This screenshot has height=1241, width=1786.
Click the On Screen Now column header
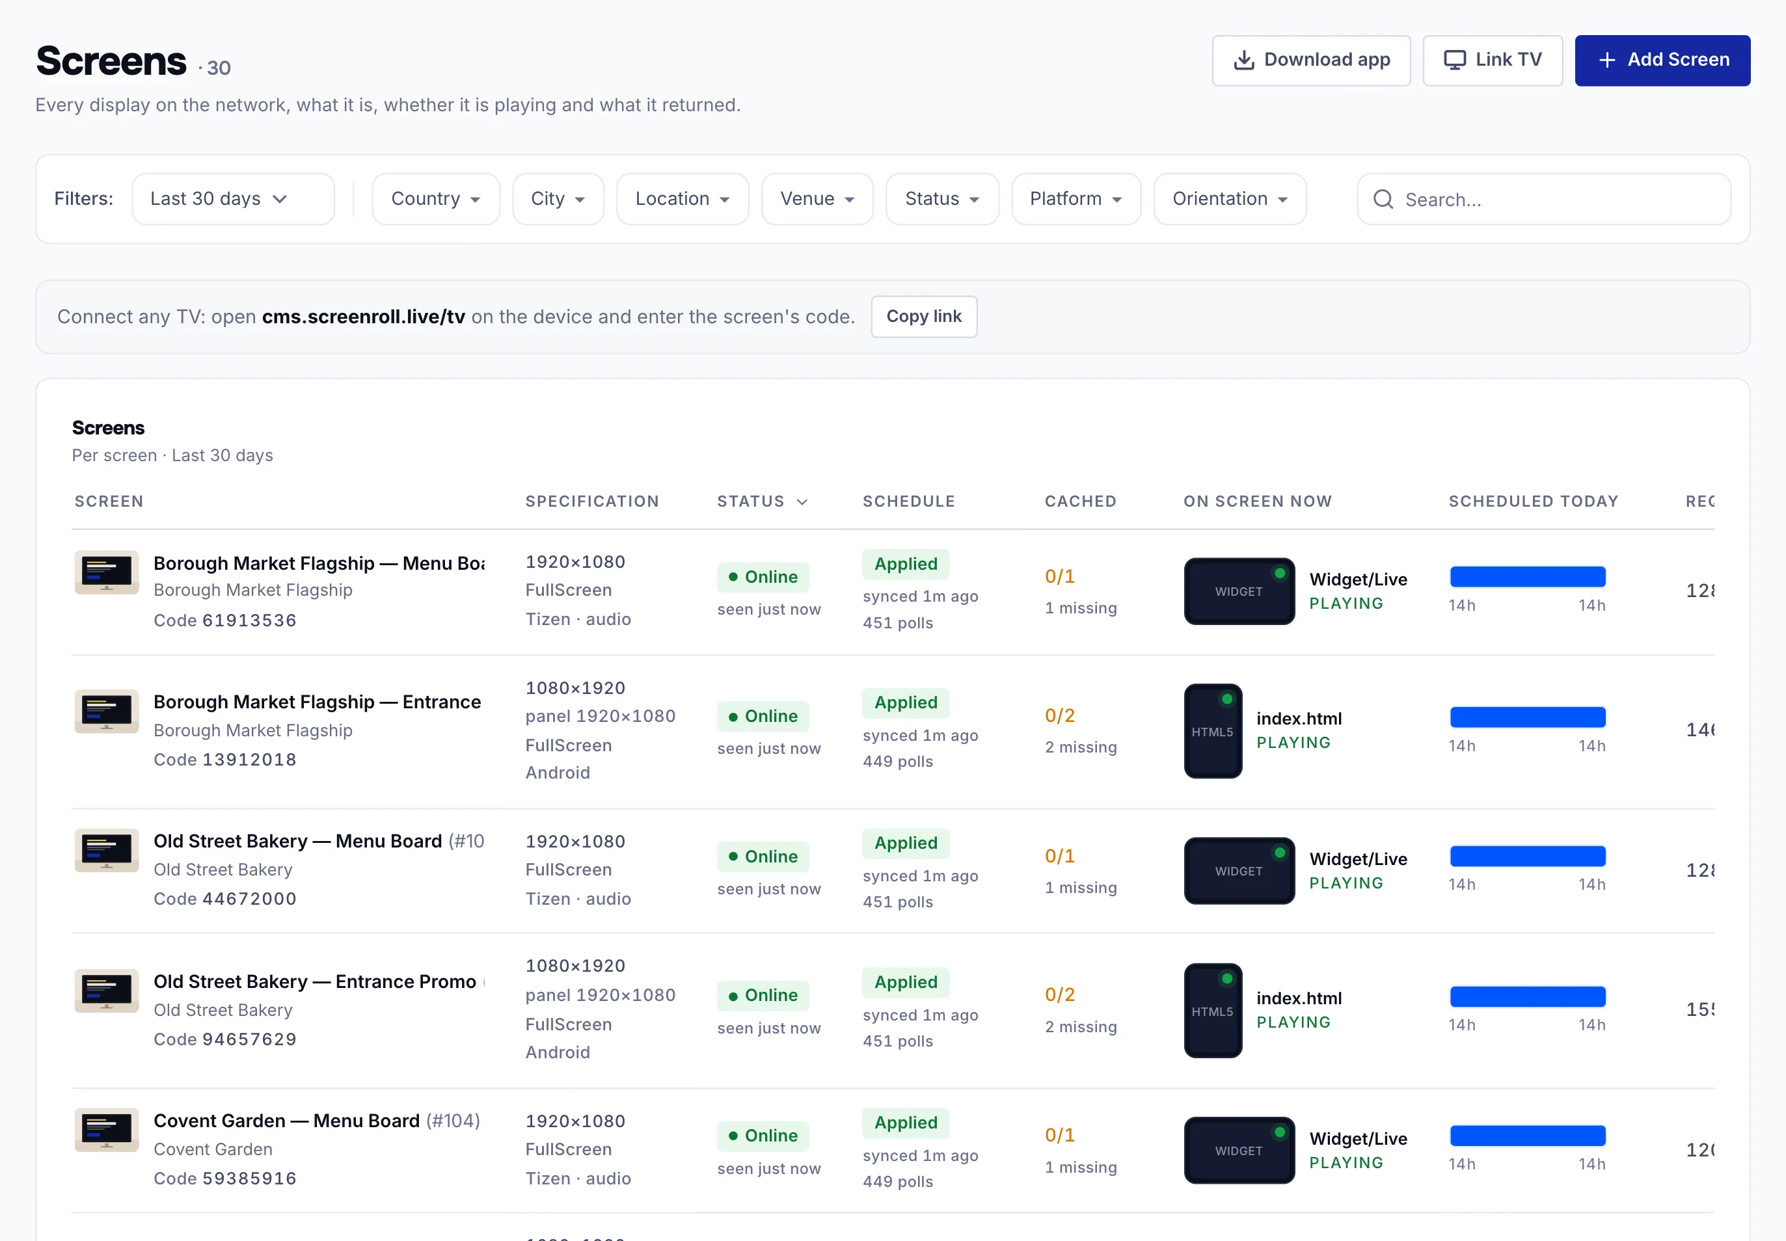pos(1258,501)
